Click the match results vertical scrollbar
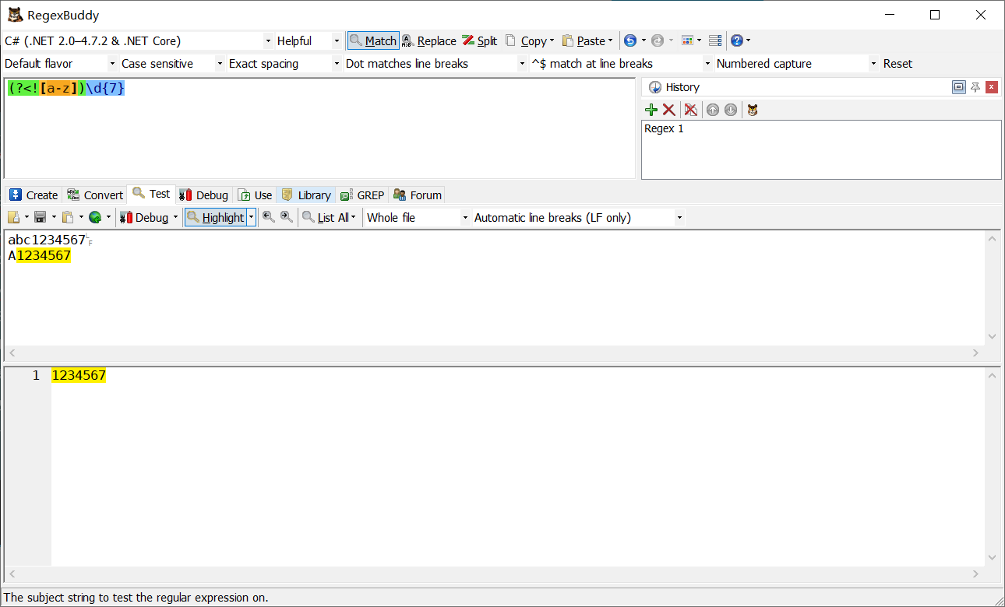1005x607 pixels. coord(992,466)
